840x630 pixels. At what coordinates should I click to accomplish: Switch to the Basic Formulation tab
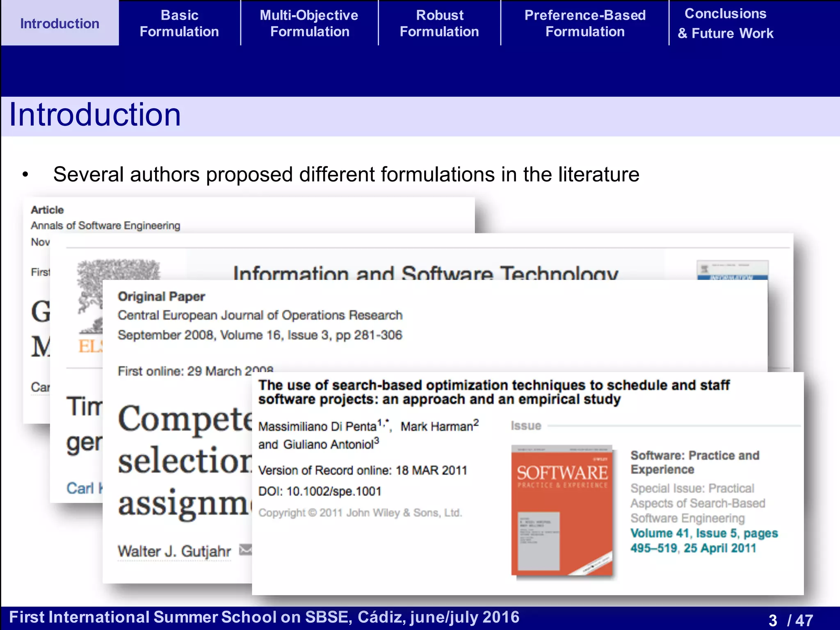[180, 23]
